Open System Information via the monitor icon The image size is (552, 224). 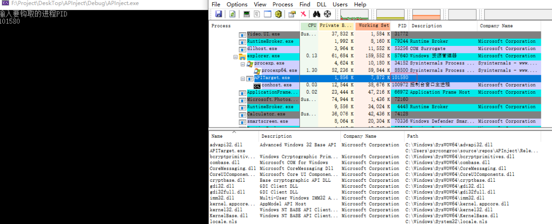click(x=247, y=14)
